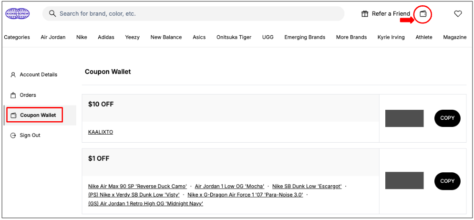Open the New Balance menu
Image resolution: width=474 pixels, height=220 pixels.
[x=166, y=37]
